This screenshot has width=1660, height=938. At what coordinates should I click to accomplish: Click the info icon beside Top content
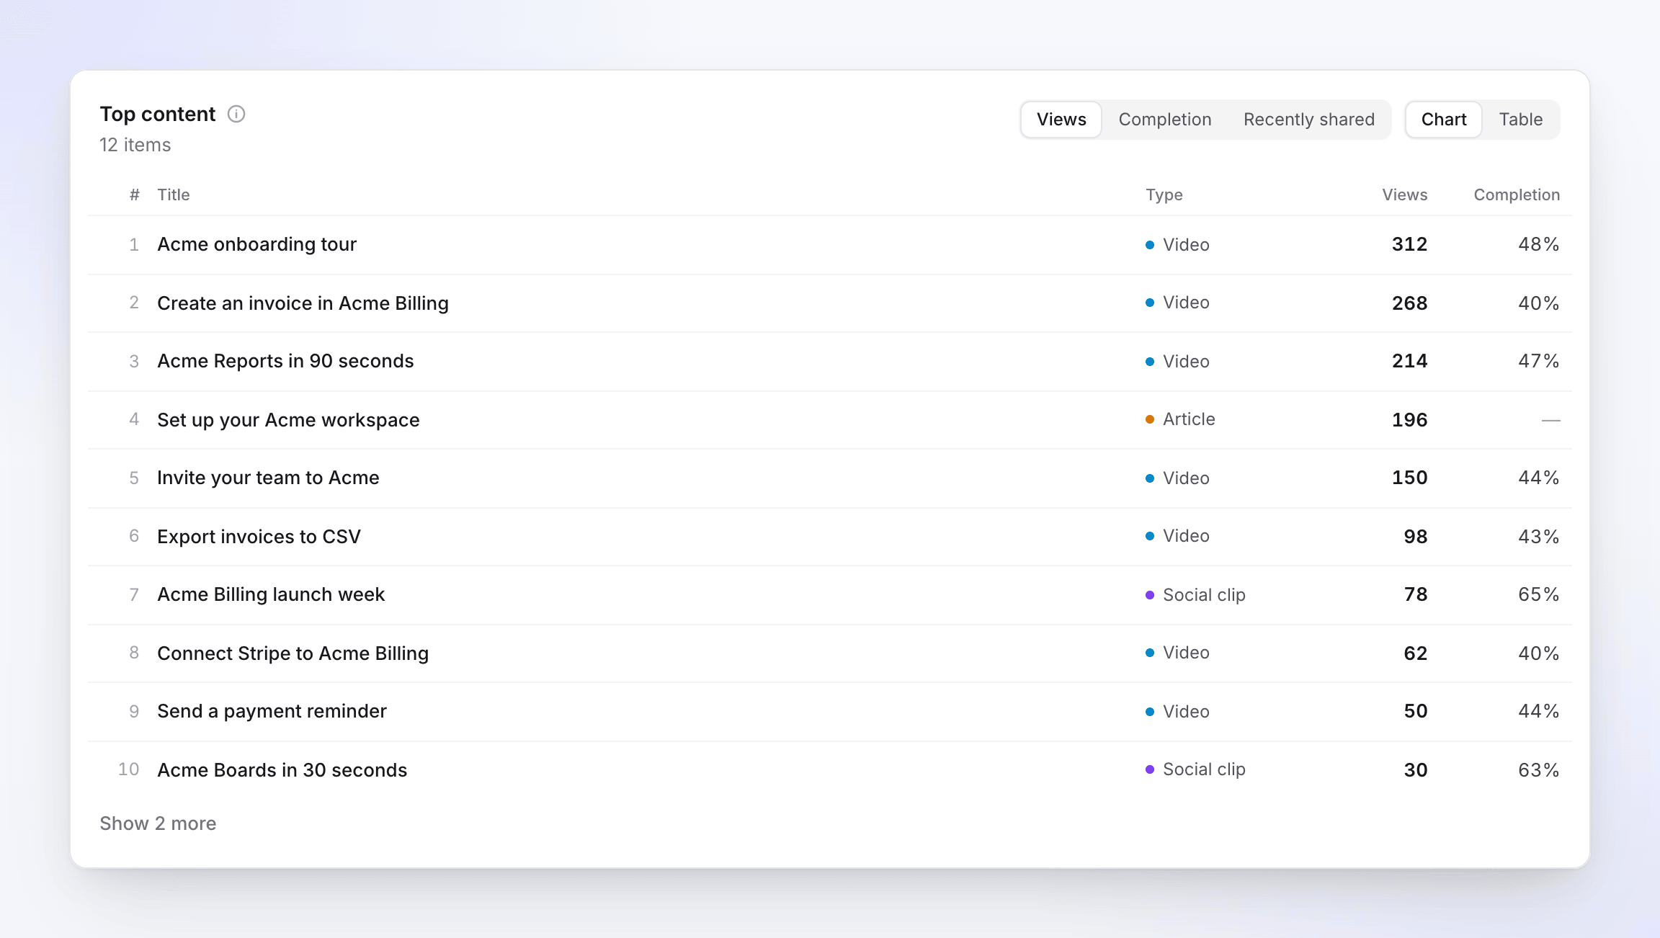click(x=236, y=114)
